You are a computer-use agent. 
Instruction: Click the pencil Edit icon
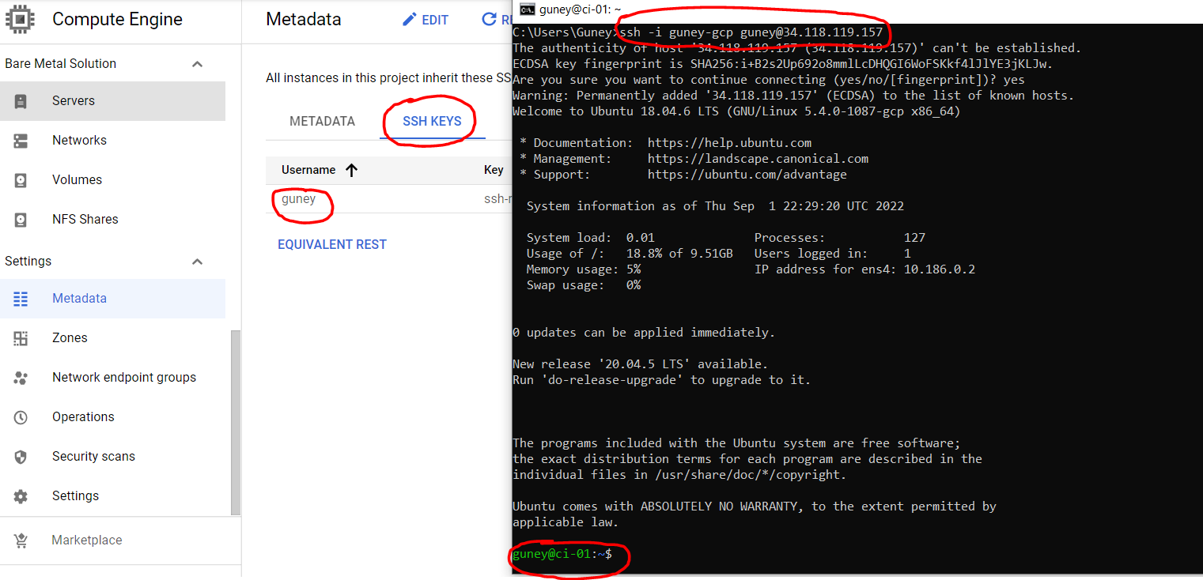pyautogui.click(x=409, y=20)
